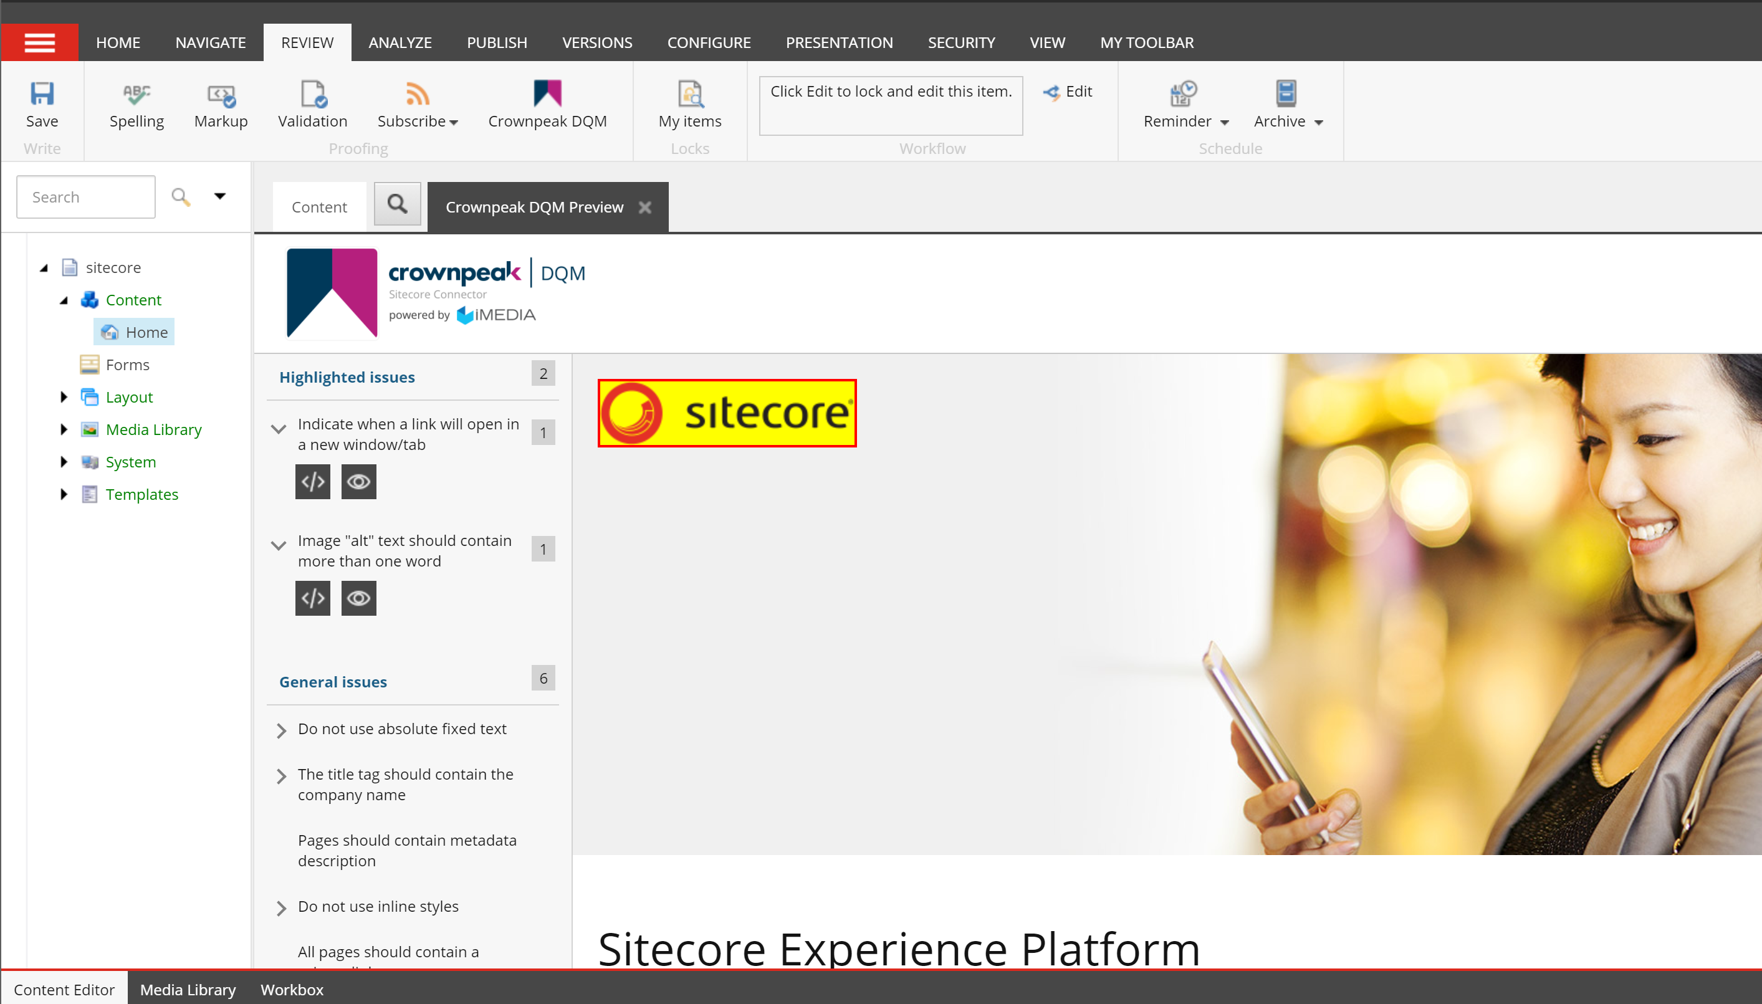1762x1004 pixels.
Task: Expand the title tag company name issue
Action: point(280,776)
